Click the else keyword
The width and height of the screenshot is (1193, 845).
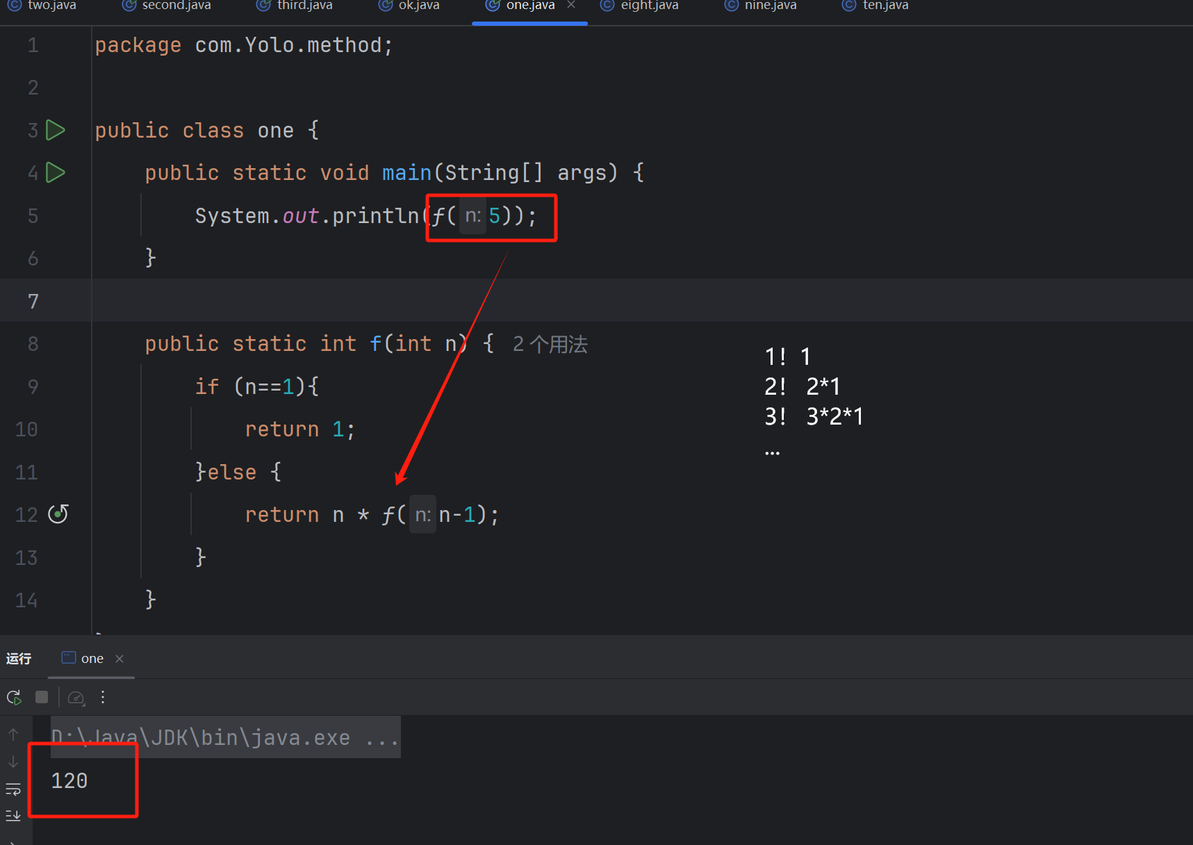232,473
